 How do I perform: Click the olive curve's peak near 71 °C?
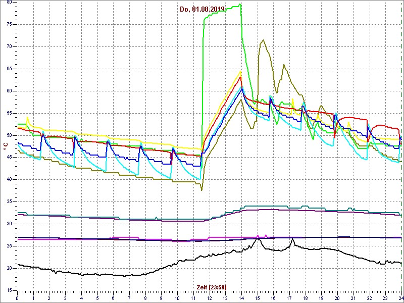pos(263,40)
